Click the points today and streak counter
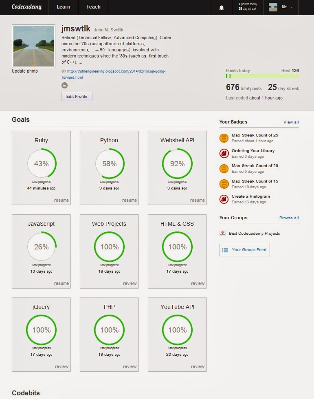314x399 pixels. (x=247, y=7)
